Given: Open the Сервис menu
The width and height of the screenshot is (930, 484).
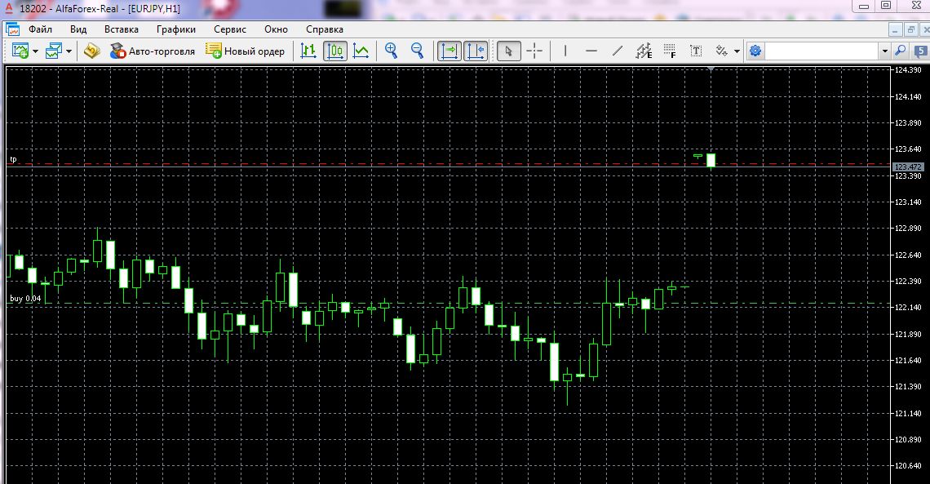Looking at the screenshot, I should tap(230, 29).
